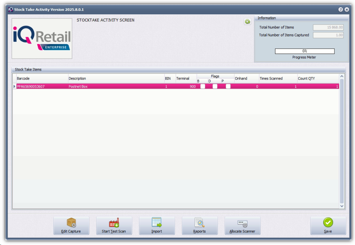Viewport: 355px width, 245px height.
Task: Click the Terminal column header
Action: pyautogui.click(x=186, y=78)
